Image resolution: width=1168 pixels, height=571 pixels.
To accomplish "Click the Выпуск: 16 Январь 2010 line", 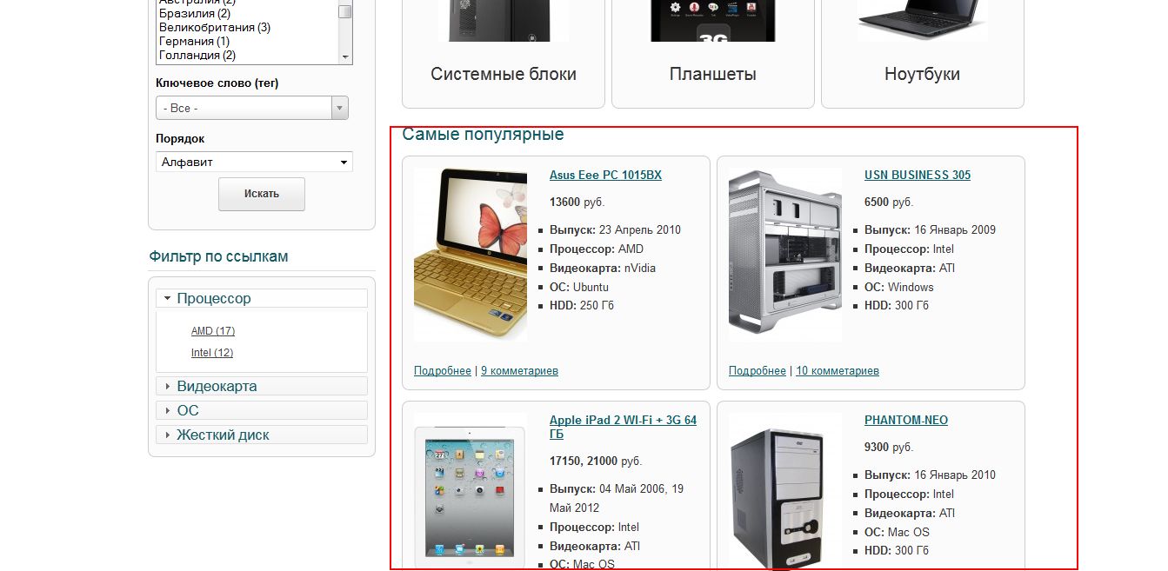I will 930,475.
